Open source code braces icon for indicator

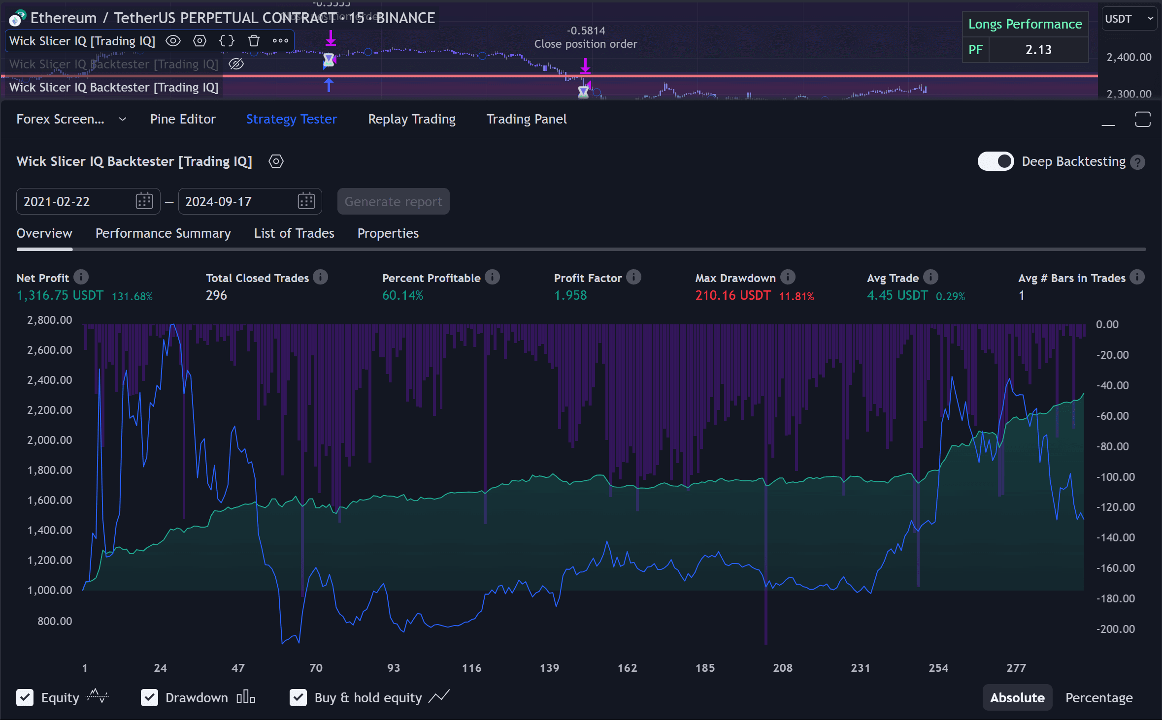227,41
